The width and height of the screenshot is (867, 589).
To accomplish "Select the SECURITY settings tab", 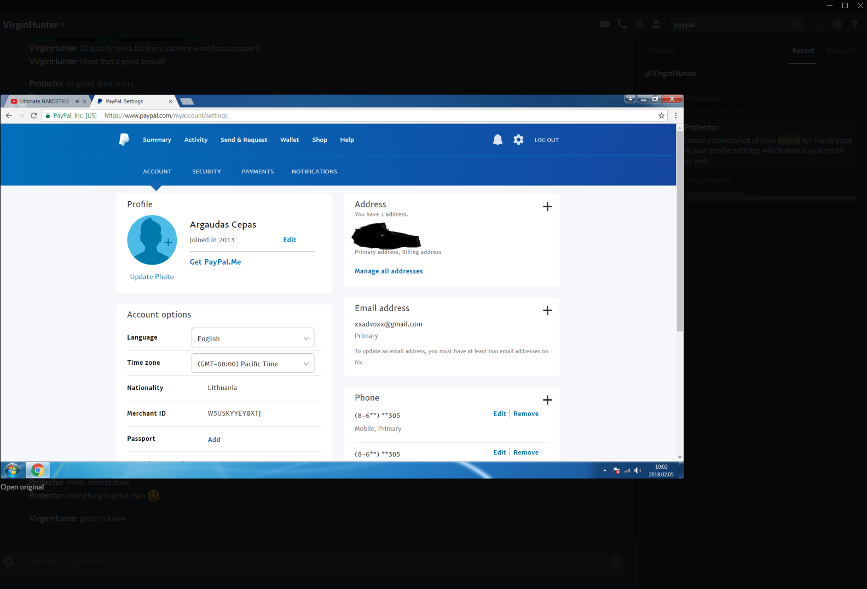I will point(207,172).
